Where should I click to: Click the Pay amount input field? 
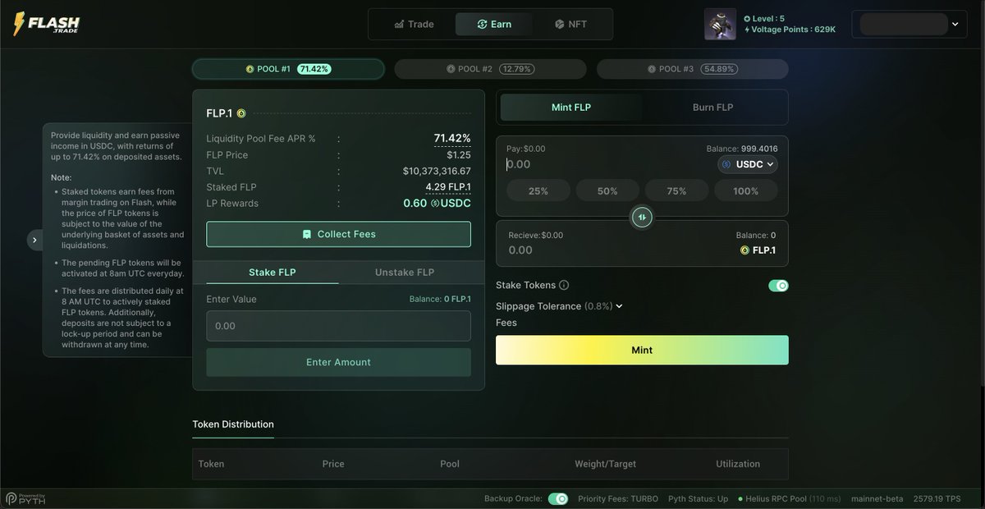point(607,164)
